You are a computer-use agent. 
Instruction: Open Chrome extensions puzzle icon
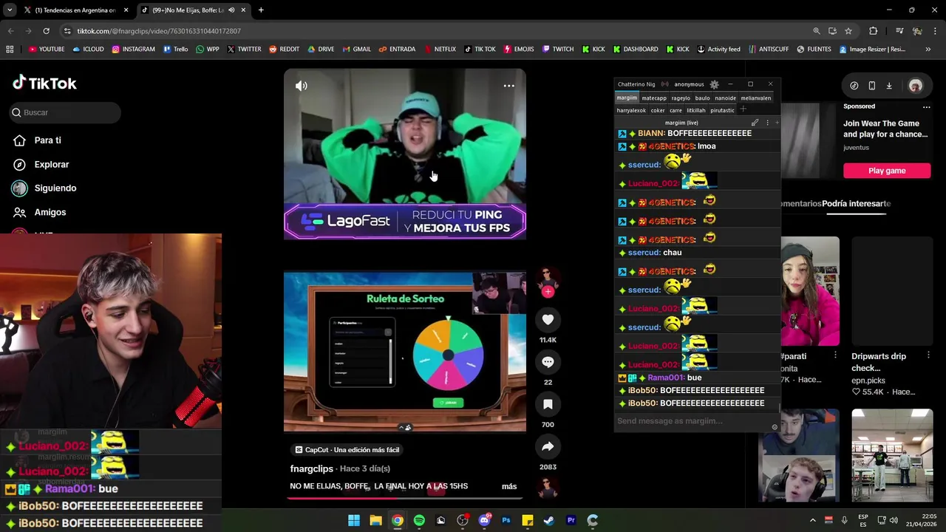pos(874,31)
